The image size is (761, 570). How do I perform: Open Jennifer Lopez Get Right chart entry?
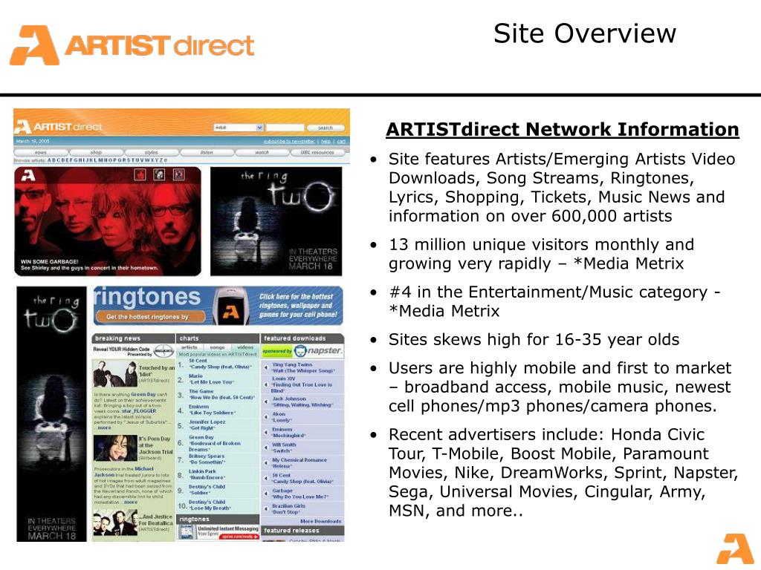pyautogui.click(x=207, y=425)
